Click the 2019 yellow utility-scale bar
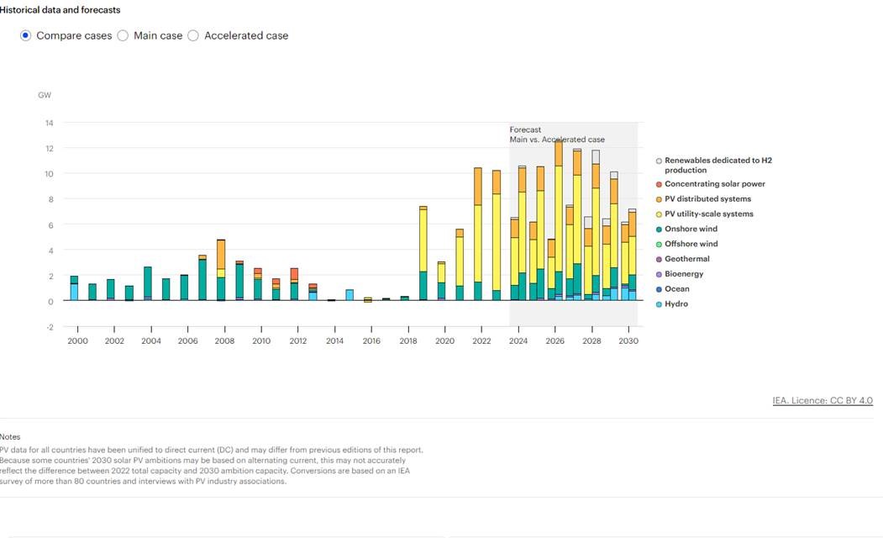The width and height of the screenshot is (883, 538). (423, 240)
